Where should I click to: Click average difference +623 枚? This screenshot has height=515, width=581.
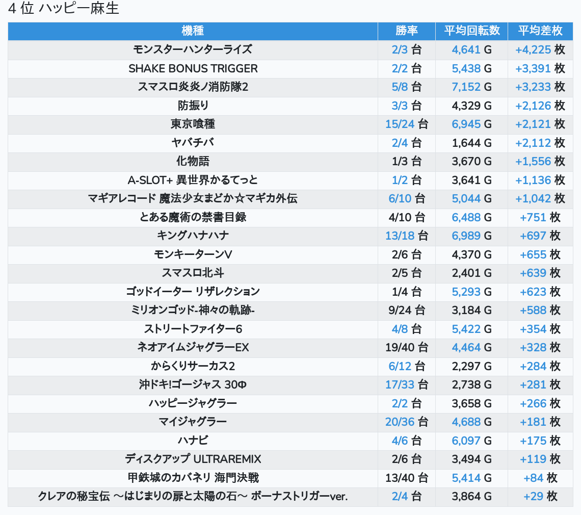coord(540,292)
